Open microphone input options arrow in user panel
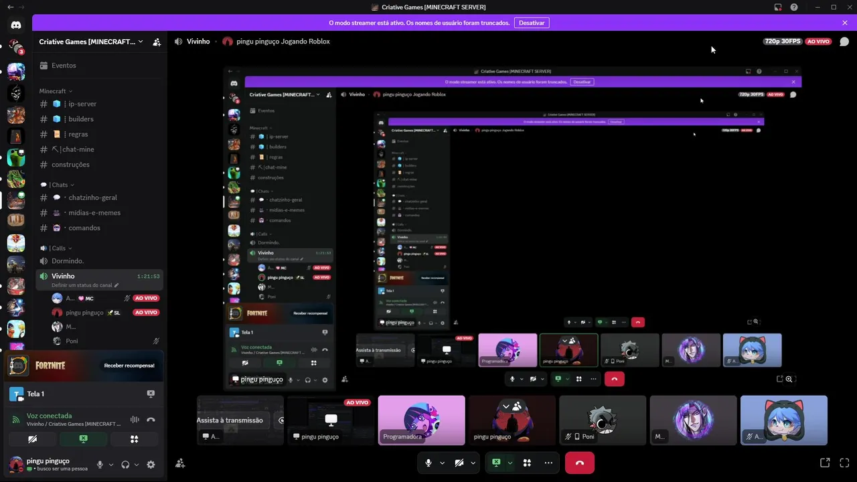 coord(111,465)
